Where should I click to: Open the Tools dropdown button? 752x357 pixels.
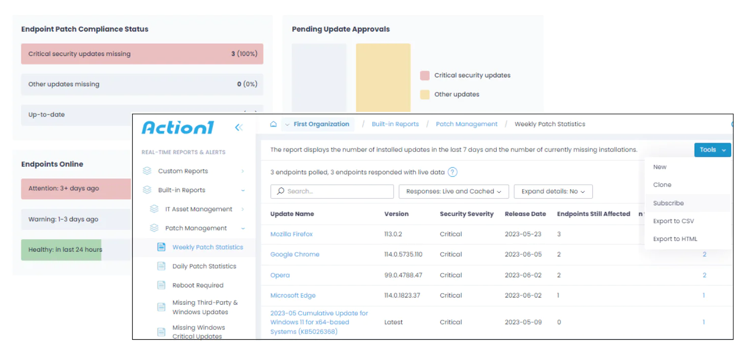click(713, 150)
